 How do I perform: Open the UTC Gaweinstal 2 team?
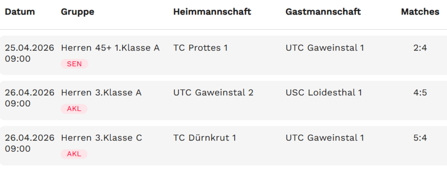(213, 93)
